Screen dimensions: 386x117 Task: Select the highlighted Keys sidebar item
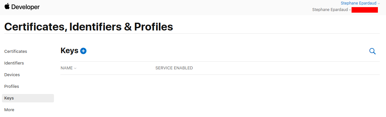[28, 98]
